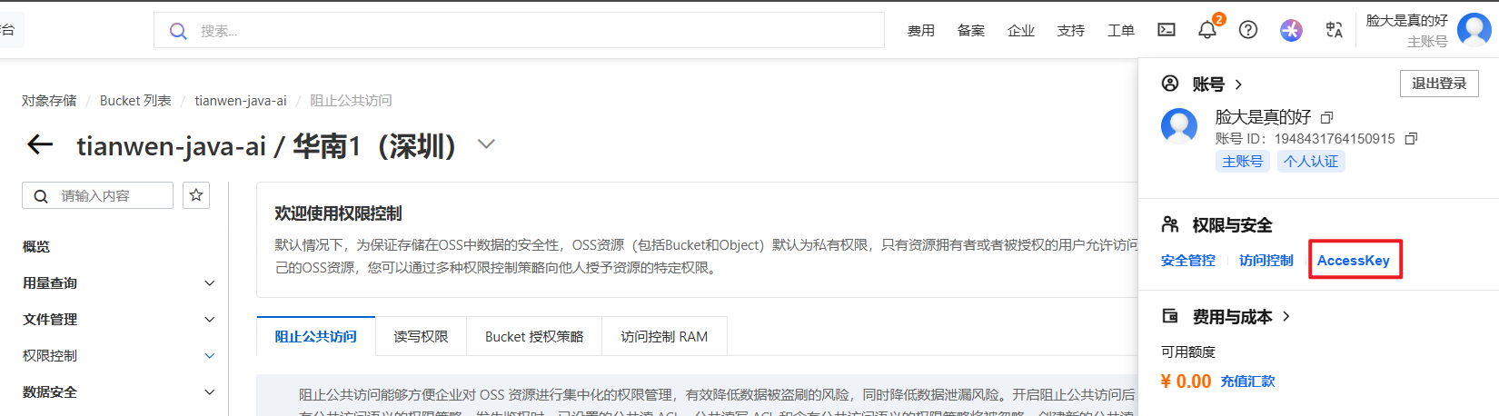This screenshot has width=1499, height=416.
Task: Open the AccessKey link
Action: point(1354,261)
